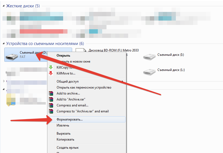Select the Removable Disk (L:) drive icon
This screenshot has height=153, width=223.
click(150, 71)
